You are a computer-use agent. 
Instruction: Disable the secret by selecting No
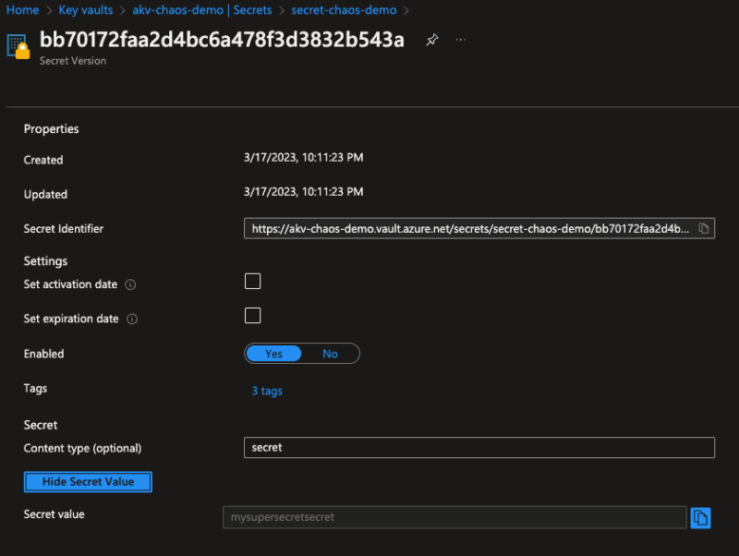[330, 353]
